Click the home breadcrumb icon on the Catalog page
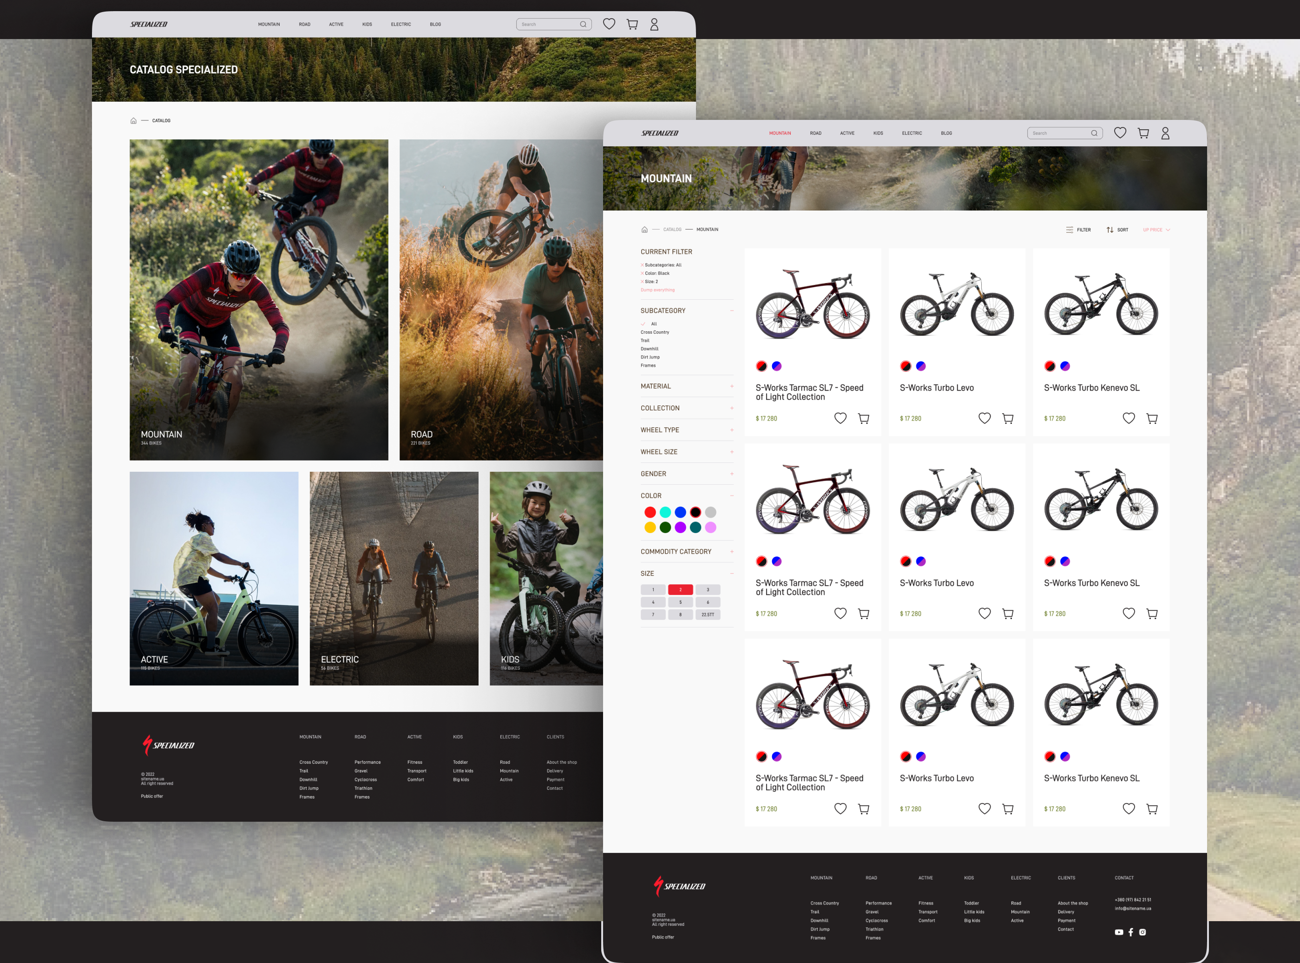The height and width of the screenshot is (963, 1300). (x=133, y=121)
